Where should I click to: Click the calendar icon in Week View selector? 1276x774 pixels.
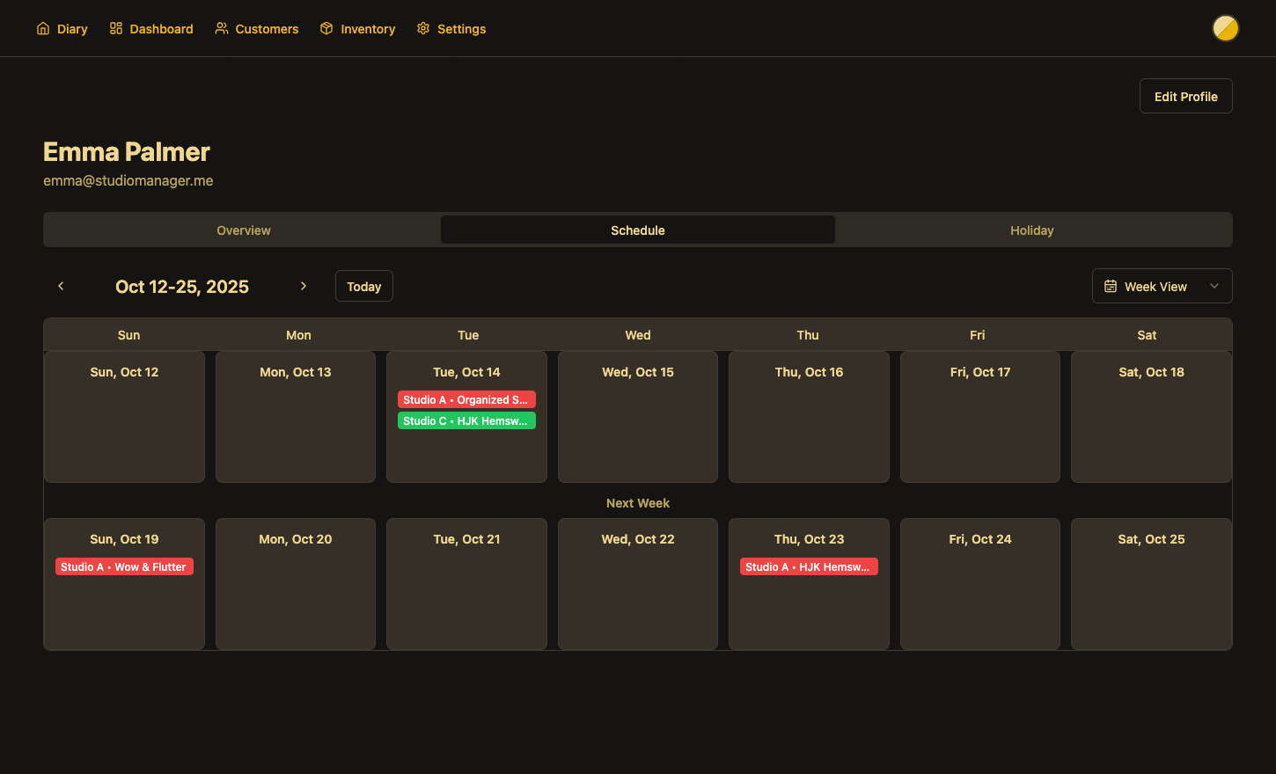click(x=1111, y=287)
